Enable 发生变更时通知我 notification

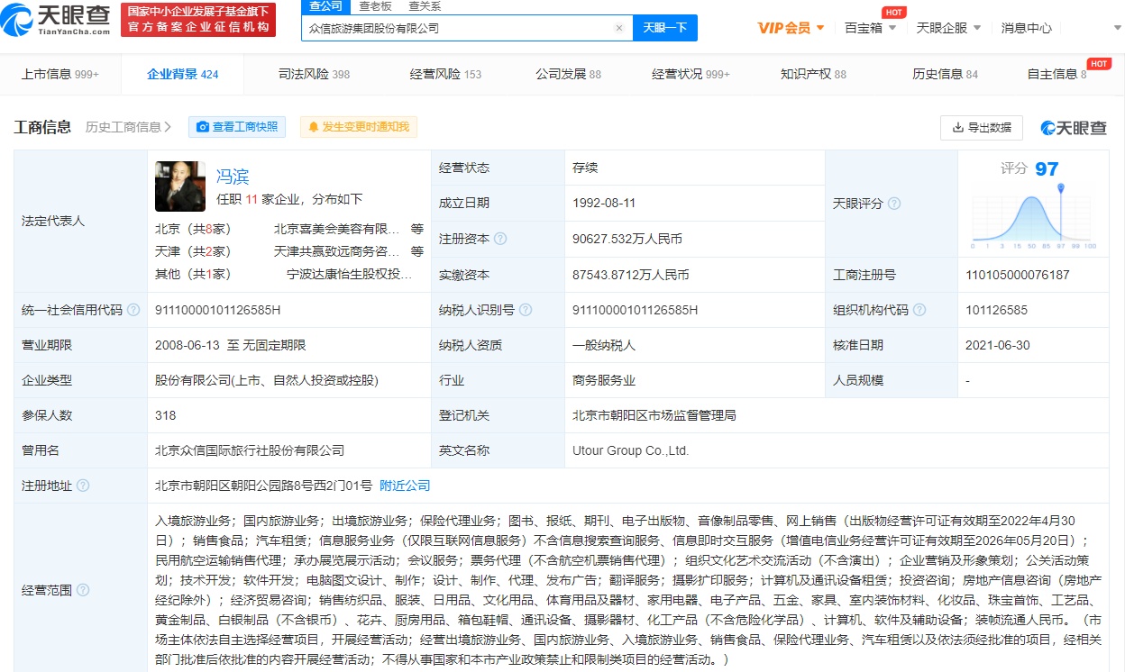pos(359,127)
